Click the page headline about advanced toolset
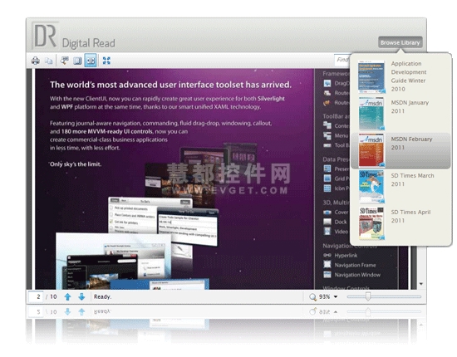 (x=170, y=85)
